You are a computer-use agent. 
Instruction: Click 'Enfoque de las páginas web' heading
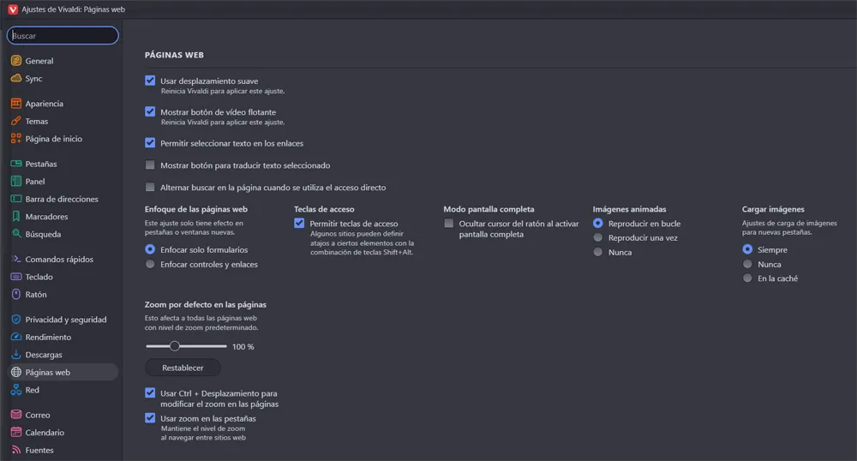pyautogui.click(x=195, y=209)
